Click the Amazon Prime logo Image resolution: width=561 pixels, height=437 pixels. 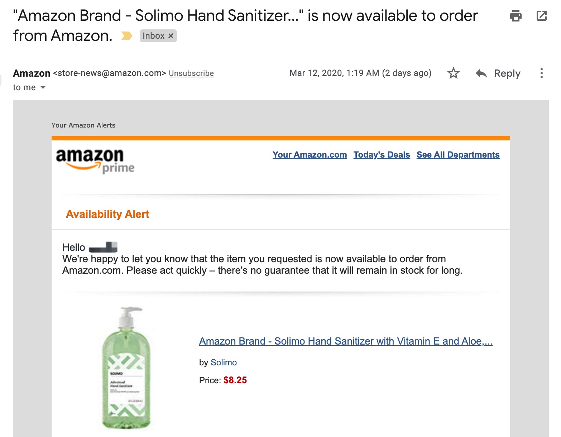pos(95,161)
